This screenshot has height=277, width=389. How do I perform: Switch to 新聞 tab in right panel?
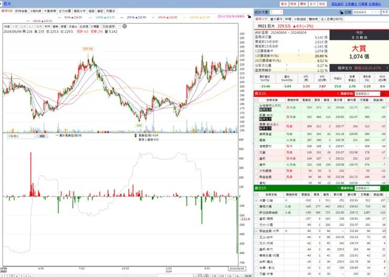pyautogui.click(x=288, y=19)
